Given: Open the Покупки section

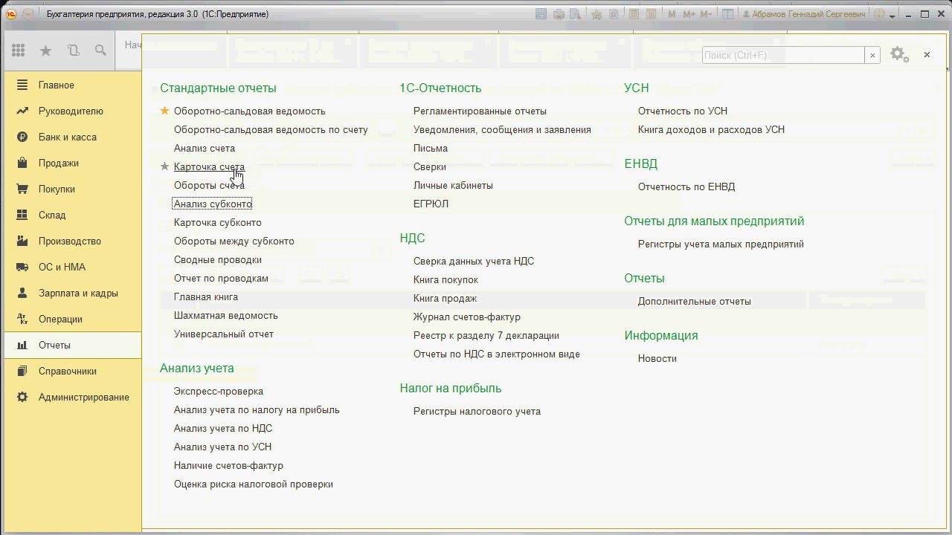Looking at the screenshot, I should 72,189.
